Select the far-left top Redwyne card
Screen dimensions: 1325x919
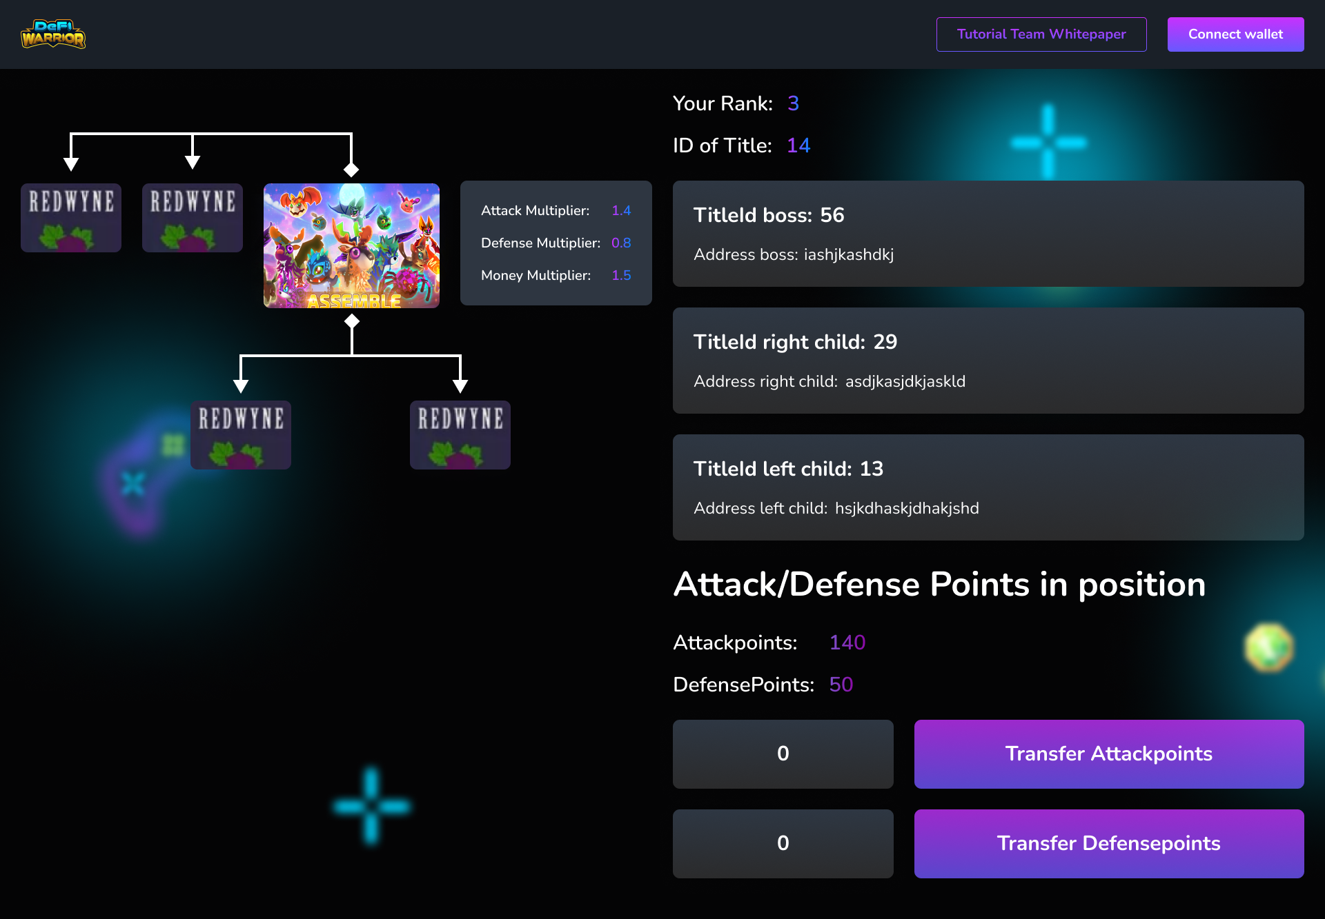click(71, 217)
